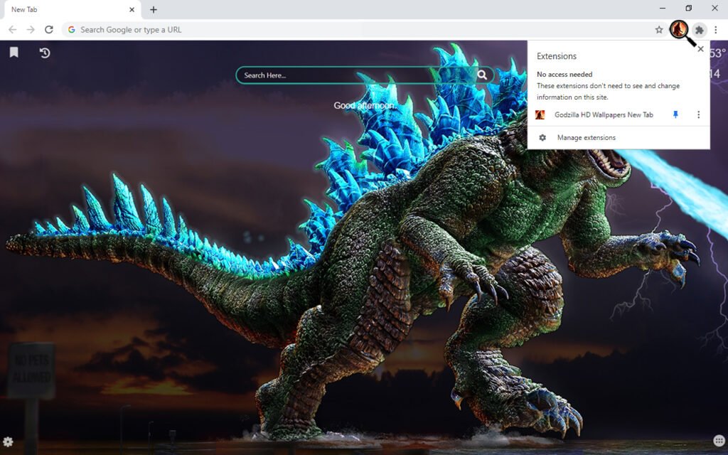728x455 pixels.
Task: Click the Google logo in the address bar
Action: (71, 29)
